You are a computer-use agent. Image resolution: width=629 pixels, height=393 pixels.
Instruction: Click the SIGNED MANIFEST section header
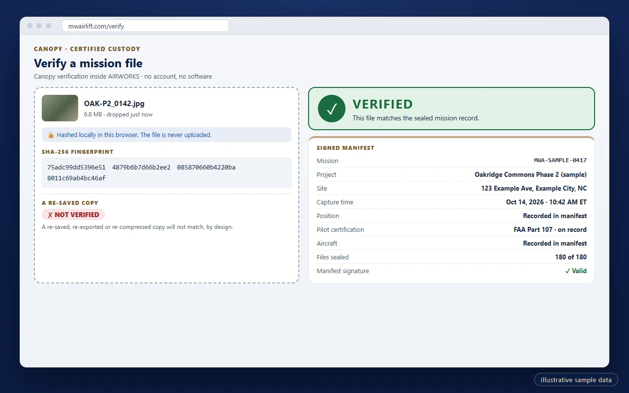click(x=345, y=148)
